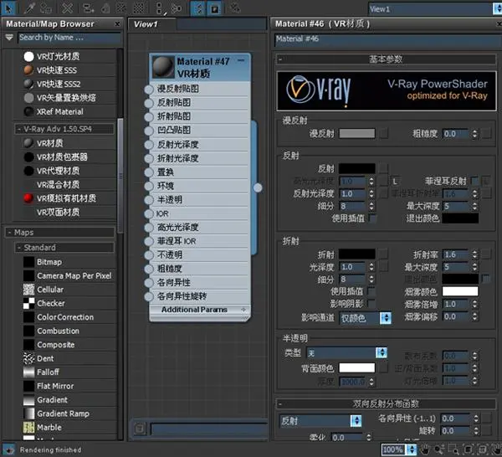Click the Layout Children icon
The width and height of the screenshot is (502, 457).
tap(176, 8)
